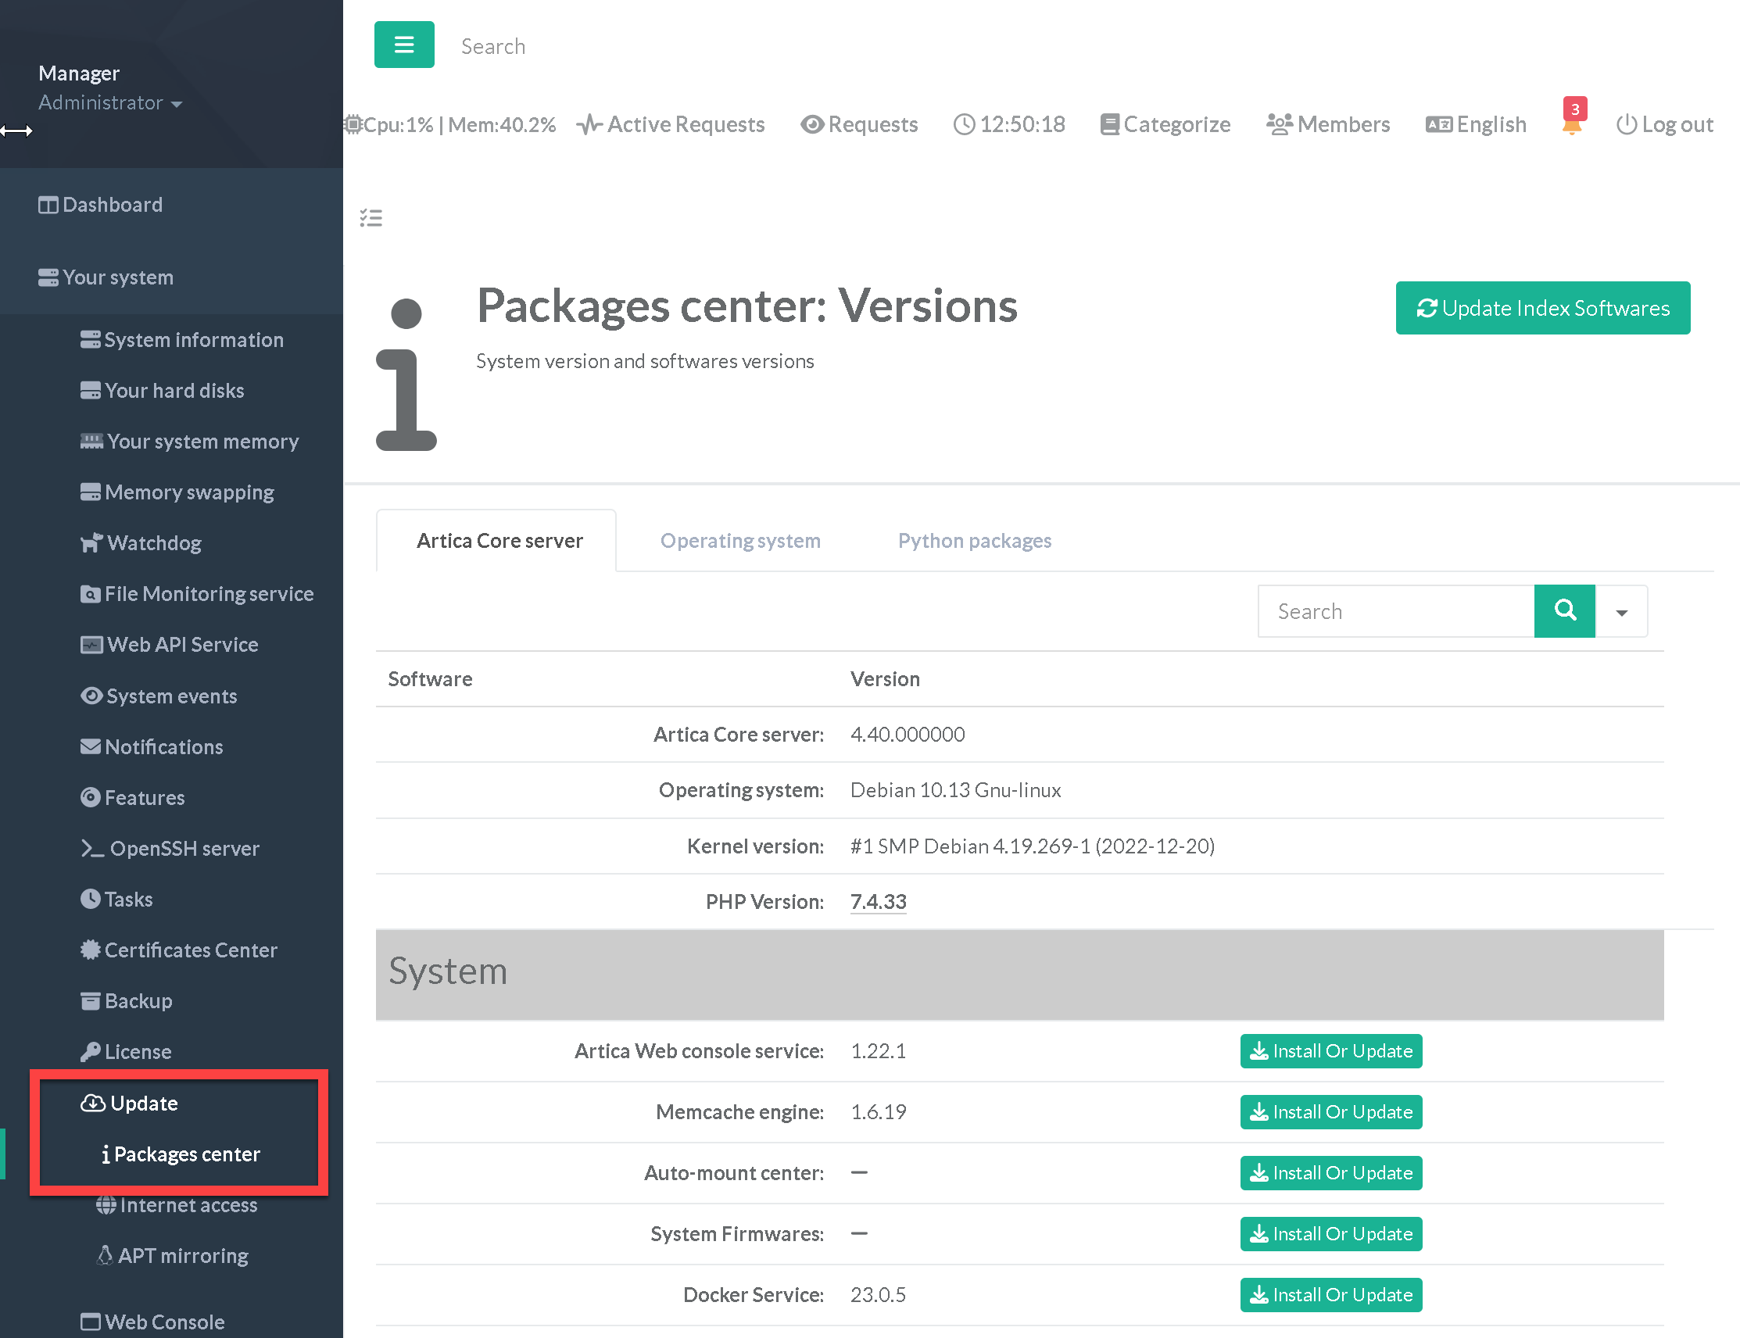Image resolution: width=1740 pixels, height=1338 pixels.
Task: Open Watchdog in the sidebar
Action: click(154, 543)
